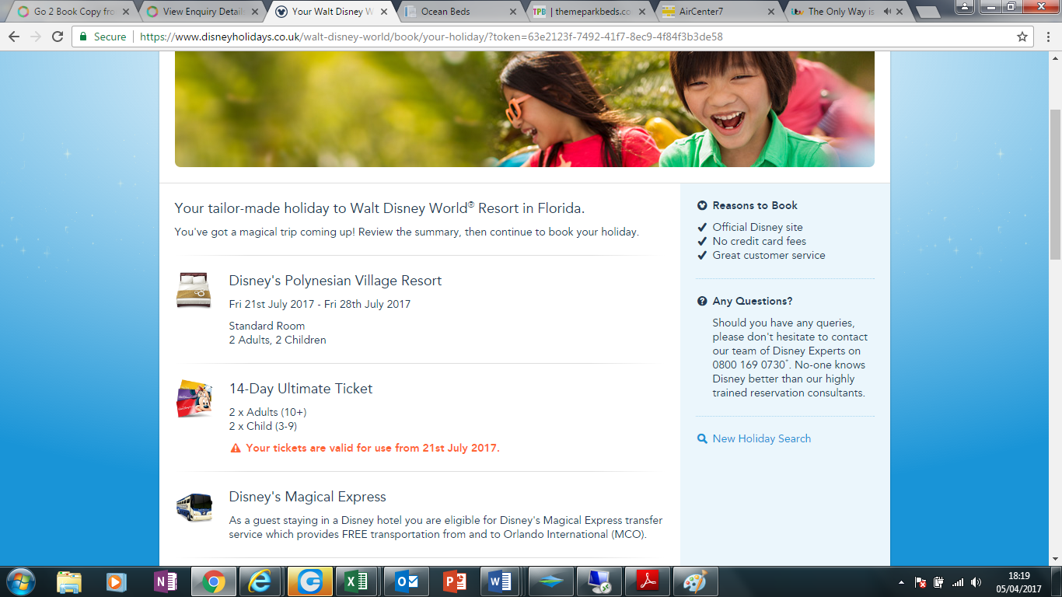Open PowerPoint from the taskbar
Screen dimensions: 1062x597
point(453,581)
